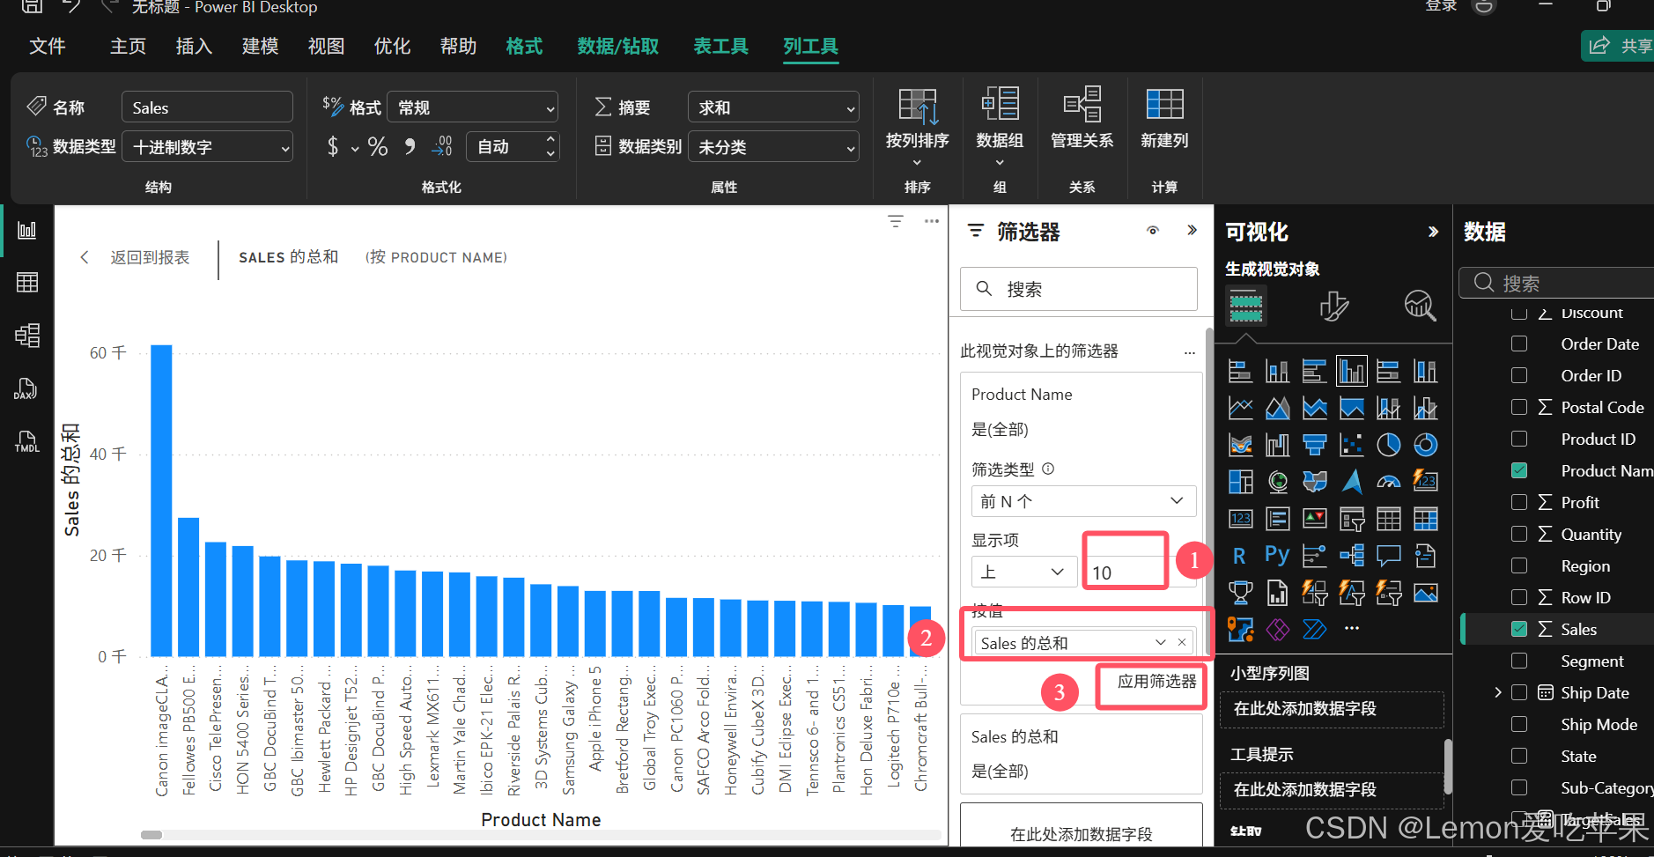
Task: Check the Order Date field checkbox
Action: pyautogui.click(x=1519, y=344)
